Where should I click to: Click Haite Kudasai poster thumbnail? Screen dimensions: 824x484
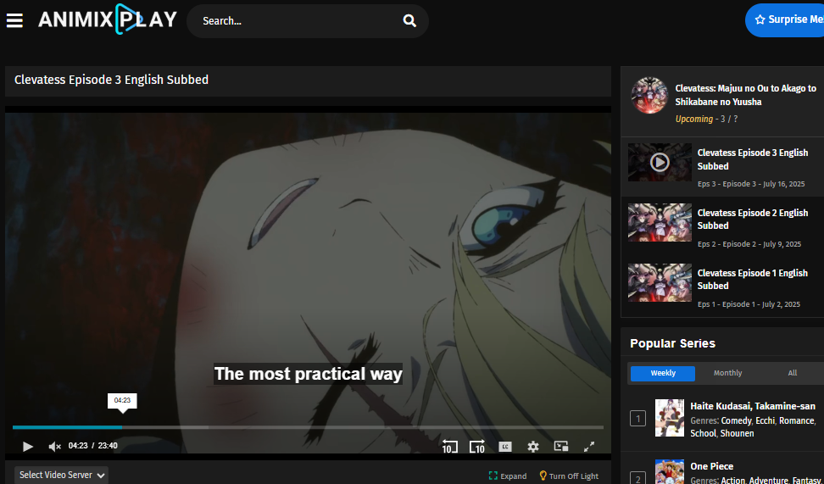[x=670, y=418]
